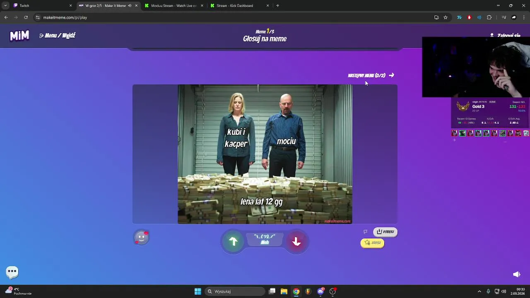The height and width of the screenshot is (298, 530).
Task: Mute the Make It Meme tab audio icon
Action: coord(130,6)
